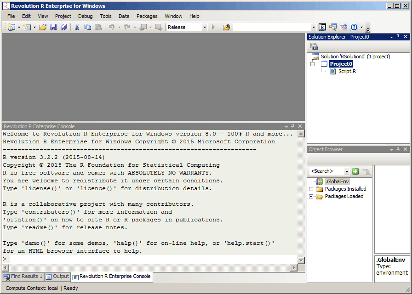Image resolution: width=412 pixels, height=294 pixels.
Task: Select the Packages Loaded folder label
Action: pyautogui.click(x=344, y=196)
